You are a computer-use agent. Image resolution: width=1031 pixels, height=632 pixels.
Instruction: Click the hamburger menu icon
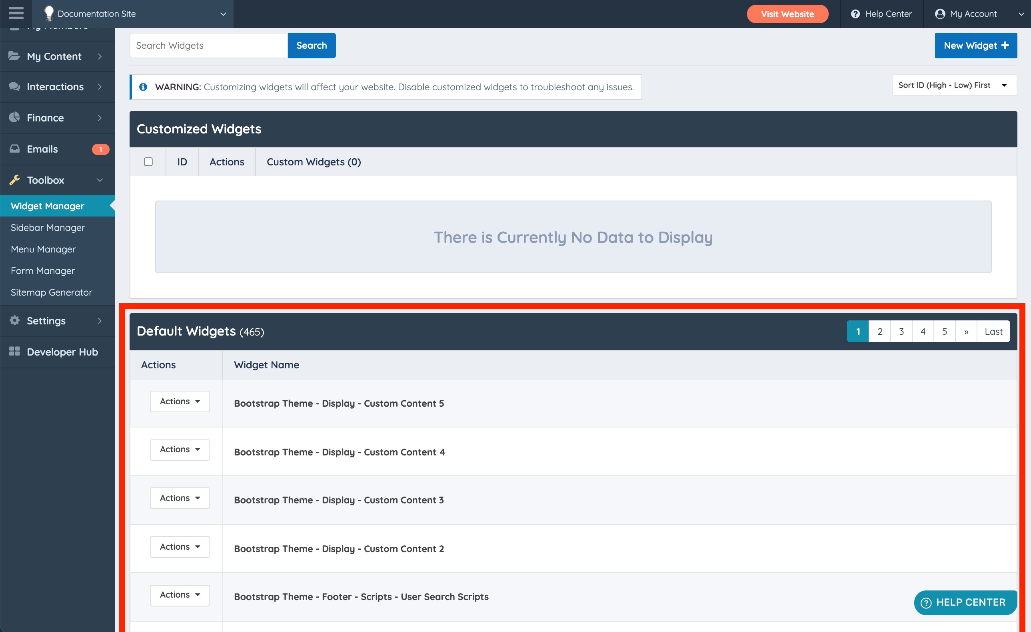click(x=16, y=13)
